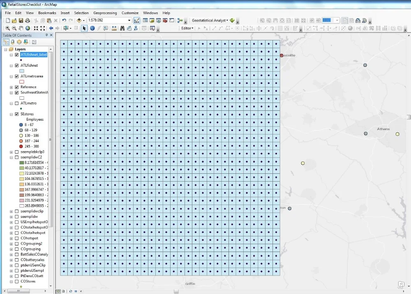Uncheck the ATLfishnet layer
The width and height of the screenshot is (411, 294).
(17, 65)
